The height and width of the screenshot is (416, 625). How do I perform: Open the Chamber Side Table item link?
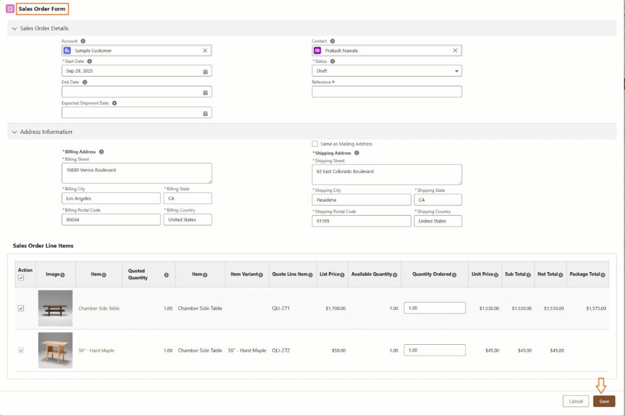tap(99, 308)
